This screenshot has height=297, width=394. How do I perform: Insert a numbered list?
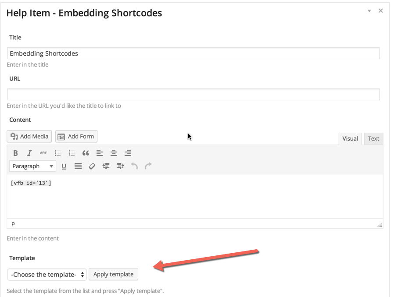pos(72,153)
